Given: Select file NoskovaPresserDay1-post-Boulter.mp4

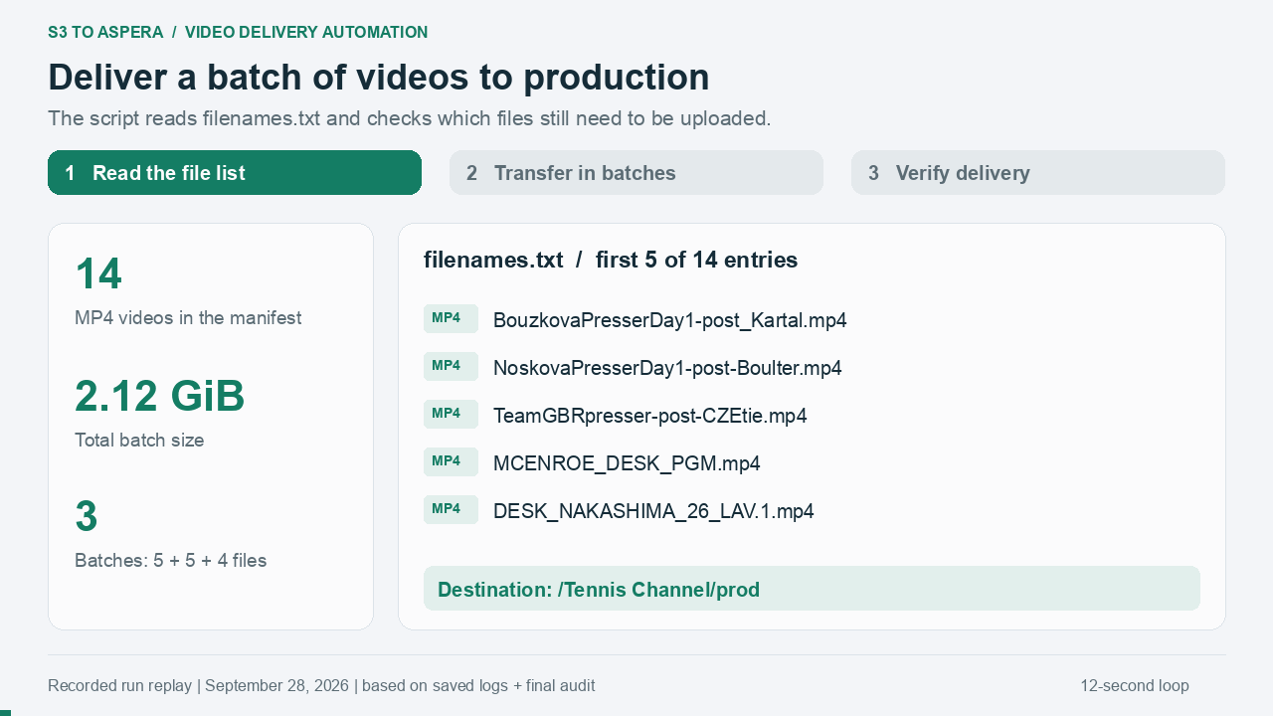Looking at the screenshot, I should [x=667, y=368].
